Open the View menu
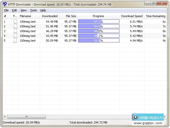Viewport: 170px width, 128px height. [23, 10]
